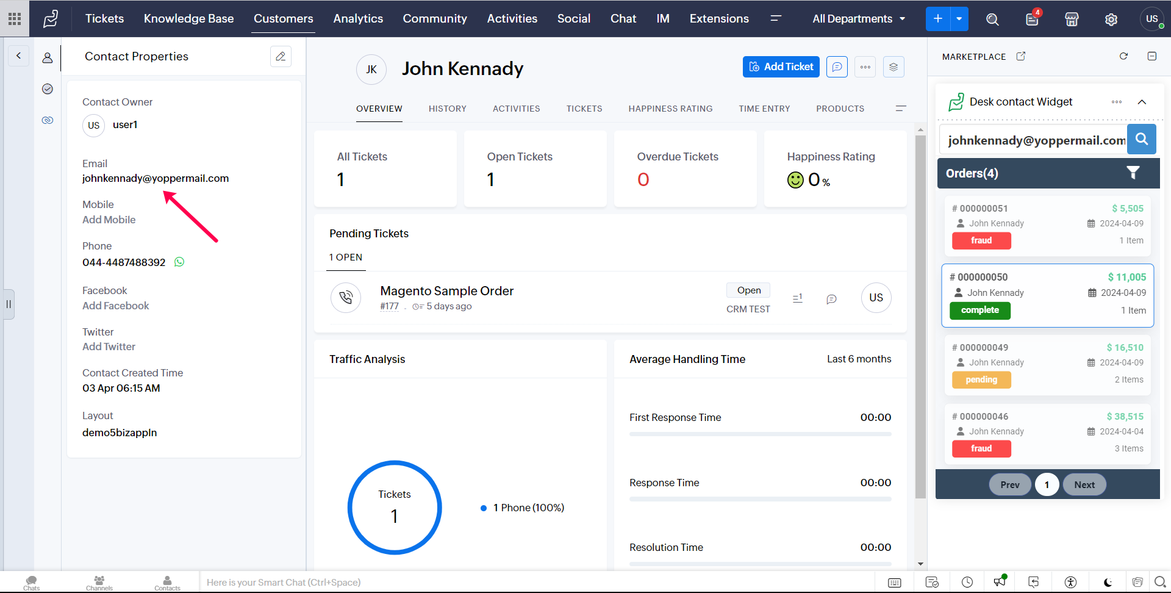Toggle night mode moon icon

point(1108,582)
